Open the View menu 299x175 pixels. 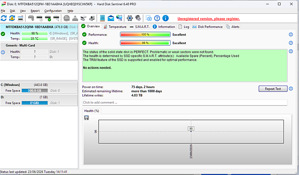(23, 11)
